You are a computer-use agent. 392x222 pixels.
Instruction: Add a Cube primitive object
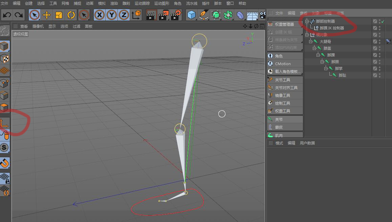pyautogui.click(x=192, y=15)
